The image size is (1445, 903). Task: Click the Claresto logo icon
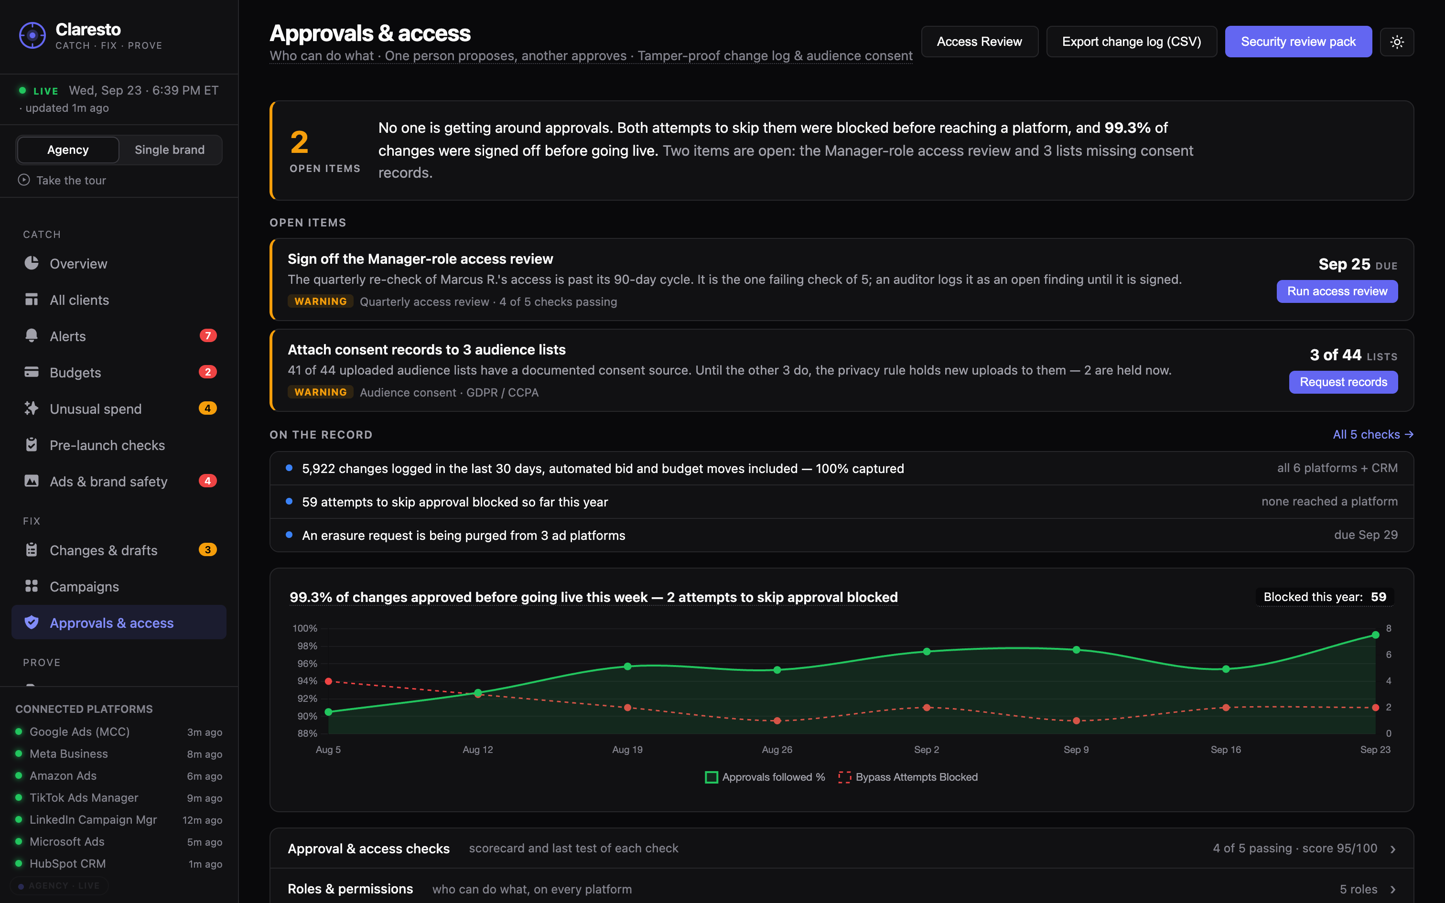[32, 36]
